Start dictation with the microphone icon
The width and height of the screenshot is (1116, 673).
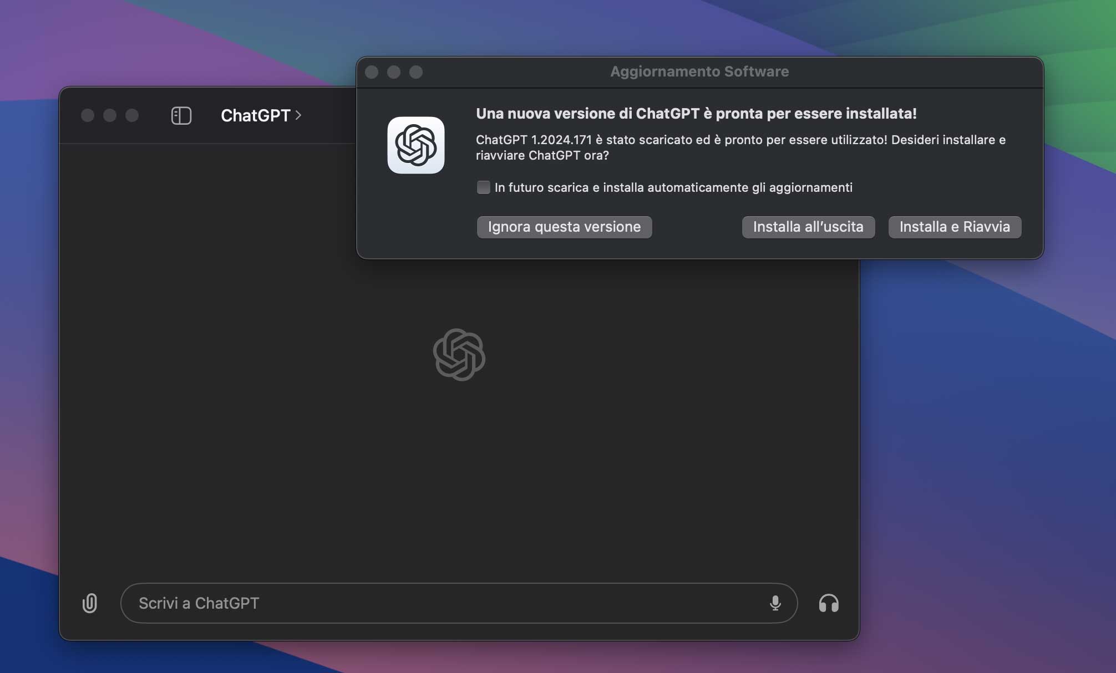(x=775, y=603)
